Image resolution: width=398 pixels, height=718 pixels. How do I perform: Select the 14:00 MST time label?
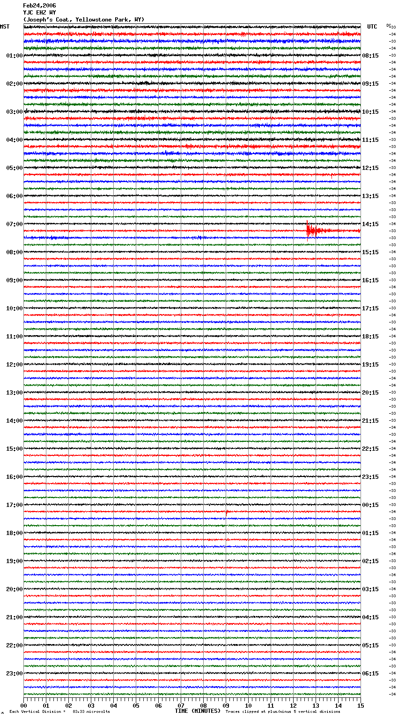pyautogui.click(x=15, y=421)
